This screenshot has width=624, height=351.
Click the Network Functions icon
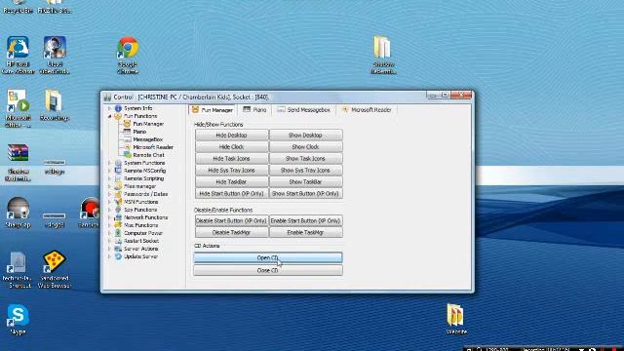[118, 217]
